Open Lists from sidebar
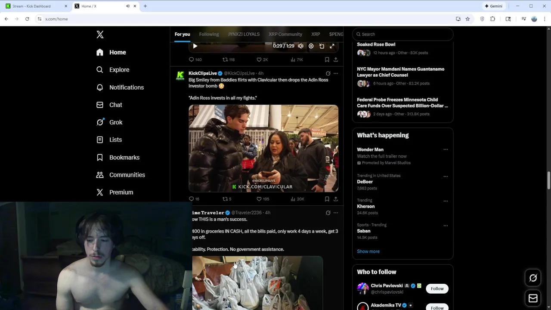 click(109, 140)
